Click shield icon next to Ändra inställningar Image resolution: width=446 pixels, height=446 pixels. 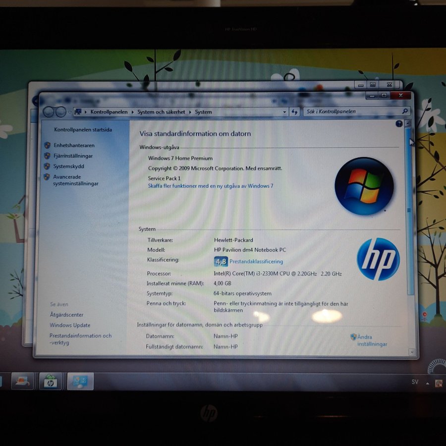pos(353,337)
